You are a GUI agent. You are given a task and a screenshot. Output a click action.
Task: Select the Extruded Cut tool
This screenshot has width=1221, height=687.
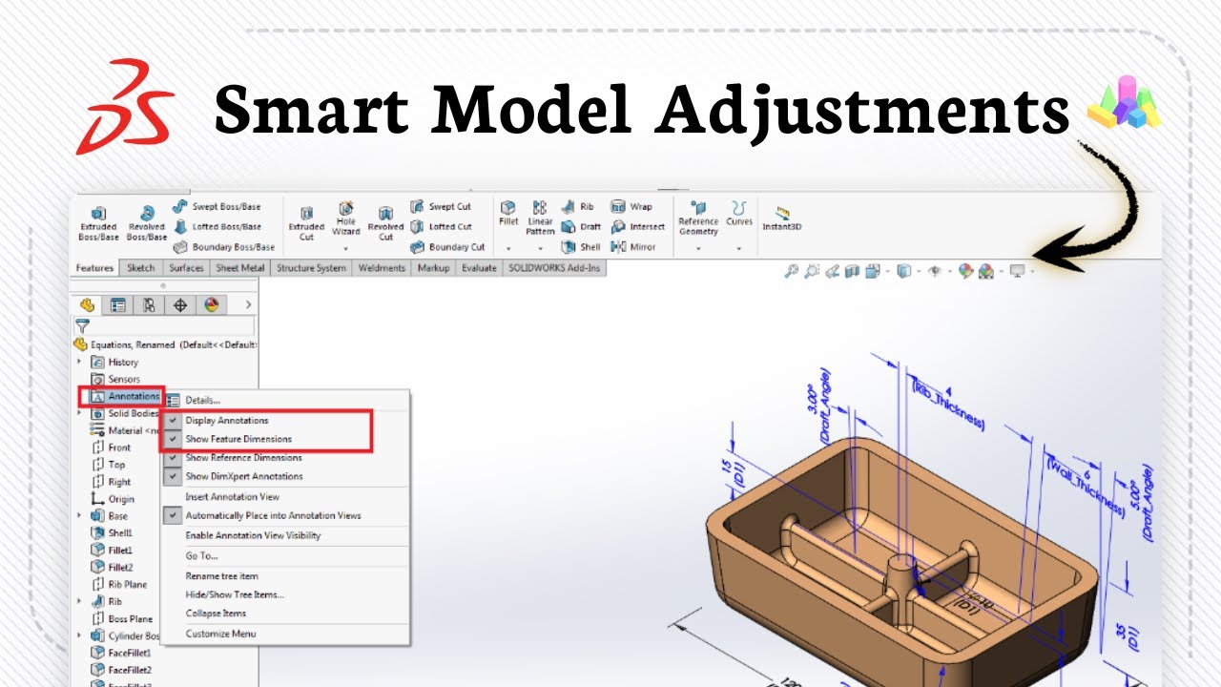click(x=306, y=223)
